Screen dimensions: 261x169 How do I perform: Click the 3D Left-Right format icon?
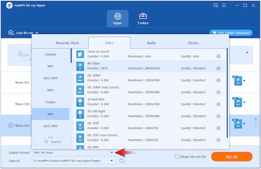(x=80, y=114)
